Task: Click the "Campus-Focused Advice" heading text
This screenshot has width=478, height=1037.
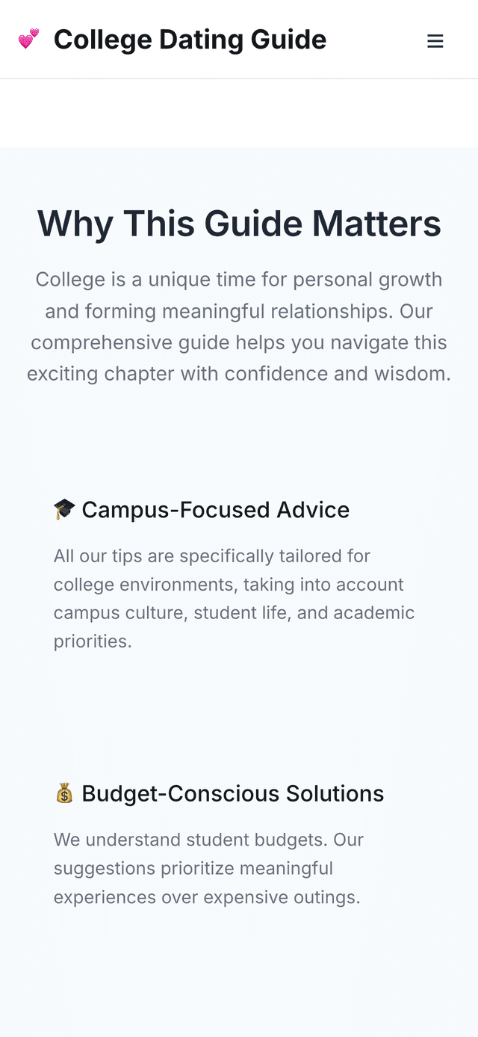Action: 215,510
